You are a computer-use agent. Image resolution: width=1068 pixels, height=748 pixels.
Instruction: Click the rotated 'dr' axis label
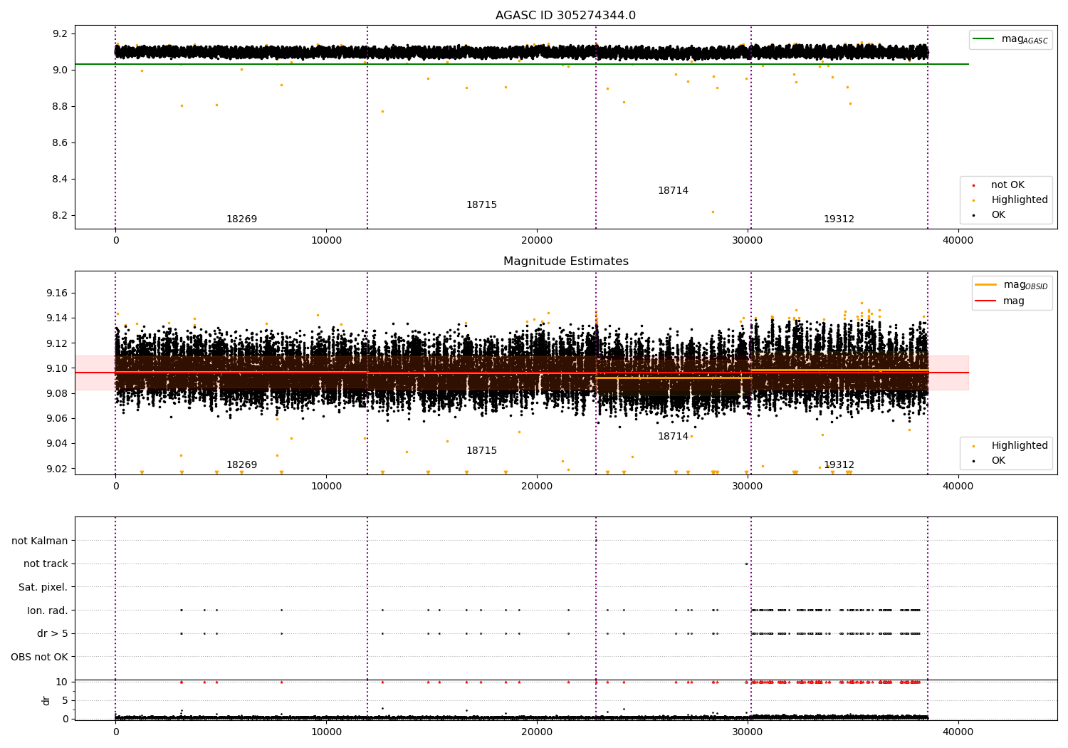pyautogui.click(x=46, y=700)
